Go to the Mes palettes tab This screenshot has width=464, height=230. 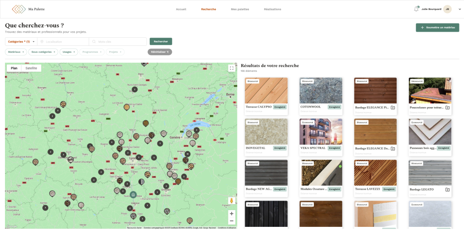point(240,9)
